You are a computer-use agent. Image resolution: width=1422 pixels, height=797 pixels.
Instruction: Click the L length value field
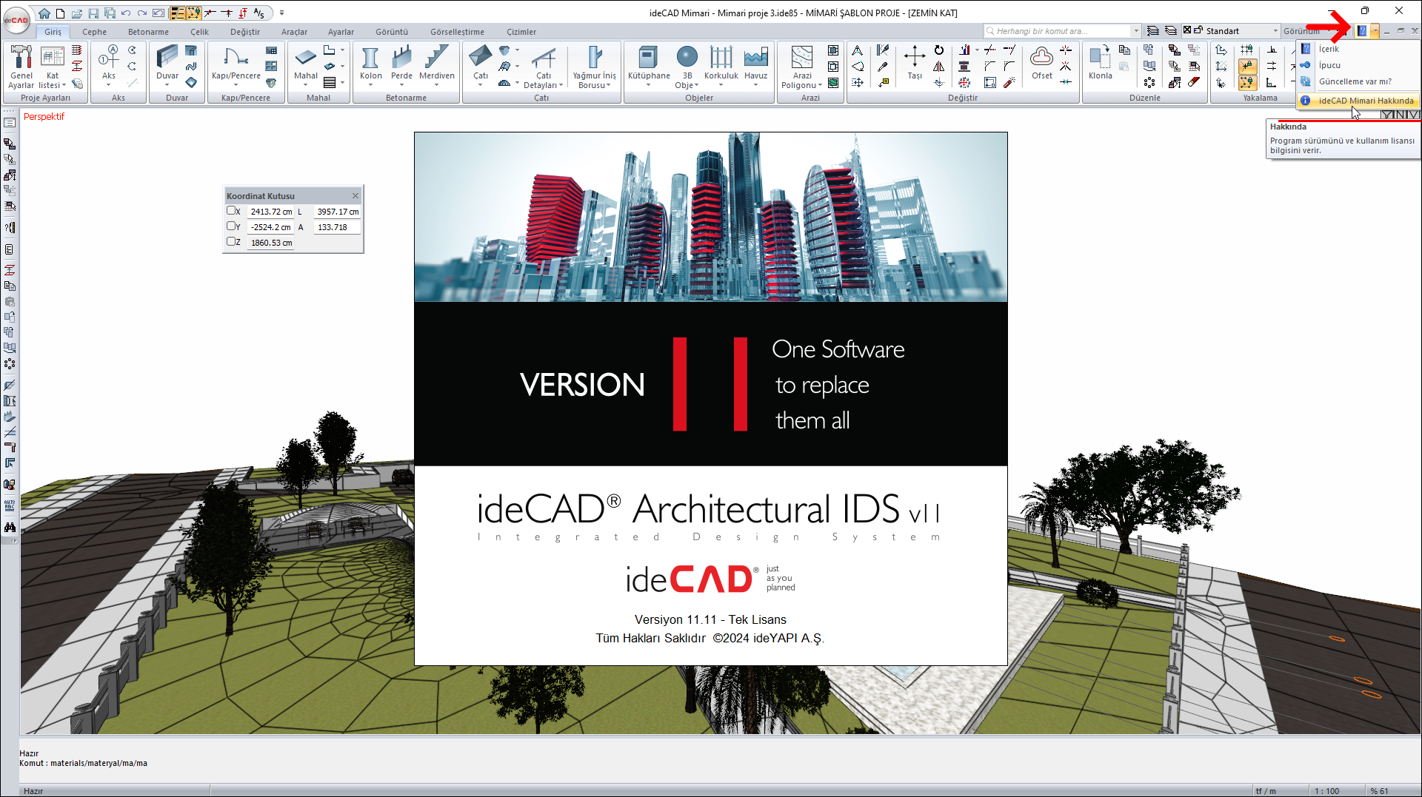(x=338, y=212)
